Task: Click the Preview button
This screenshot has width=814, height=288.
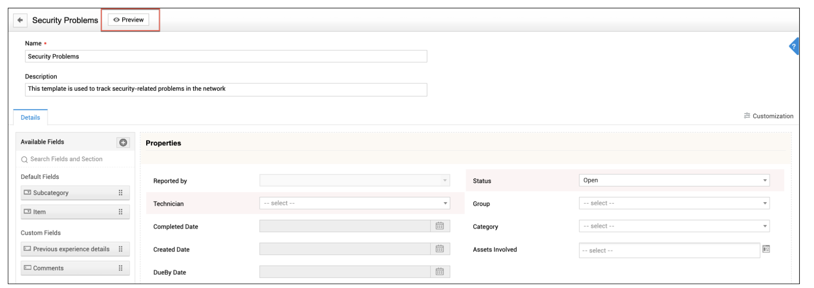Action: pos(129,20)
